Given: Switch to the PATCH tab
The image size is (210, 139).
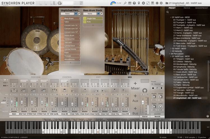Looking at the screenshot, I should coord(187,8).
